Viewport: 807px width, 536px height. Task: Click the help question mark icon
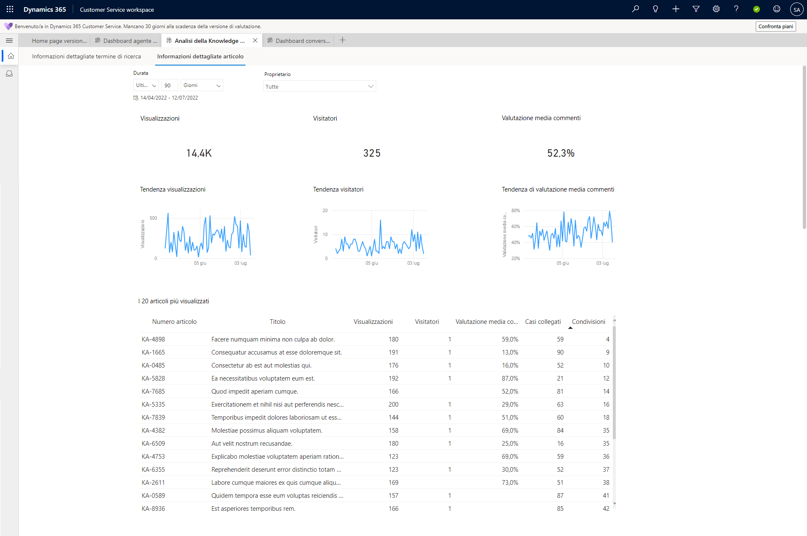tap(736, 9)
